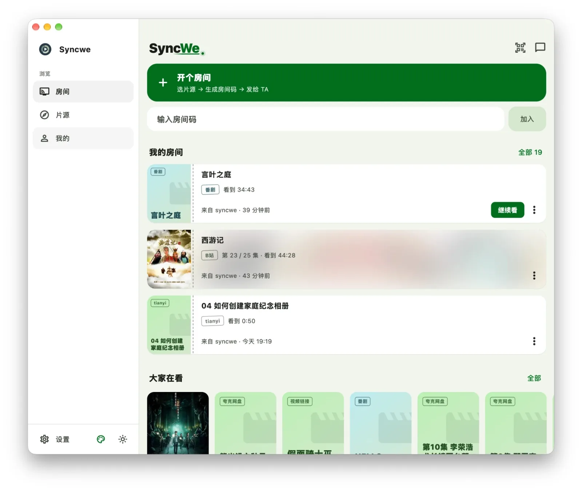Open 04 如何创建家庭纪念相册 tianyi thumbnail
Image resolution: width=582 pixels, height=491 pixels.
(x=169, y=325)
